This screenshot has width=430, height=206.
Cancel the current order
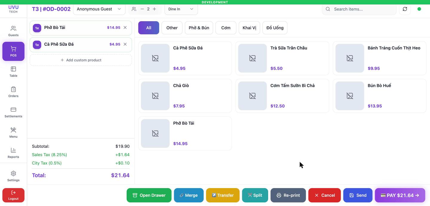pyautogui.click(x=325, y=195)
